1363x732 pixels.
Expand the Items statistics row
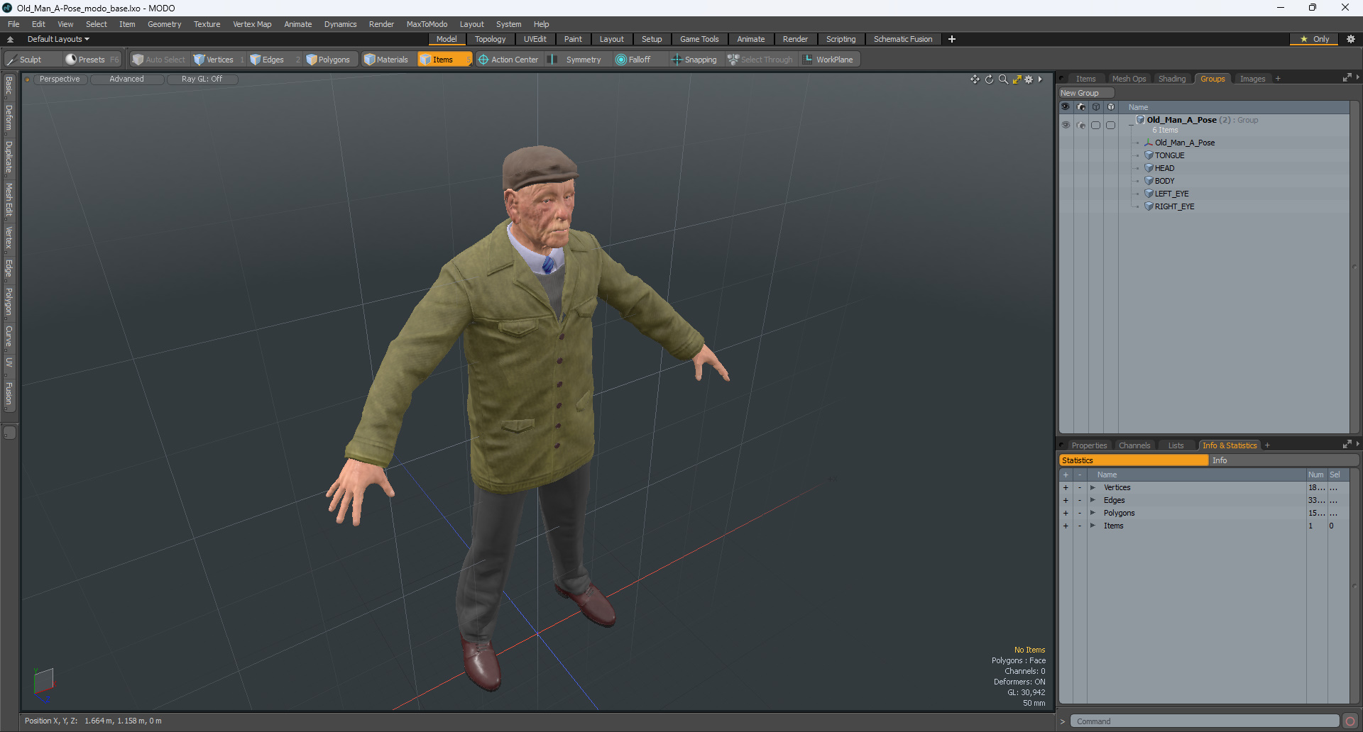click(1093, 526)
